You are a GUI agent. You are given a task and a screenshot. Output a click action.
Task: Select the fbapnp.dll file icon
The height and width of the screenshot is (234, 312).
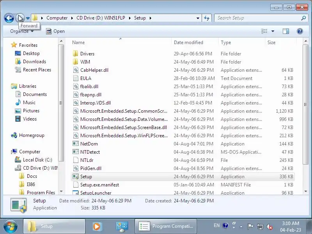pos(76,94)
